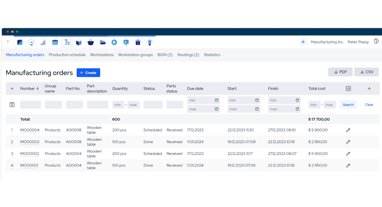Open the stock book icon
Image resolution: width=382 pixels, height=207 pixels.
tap(79, 42)
